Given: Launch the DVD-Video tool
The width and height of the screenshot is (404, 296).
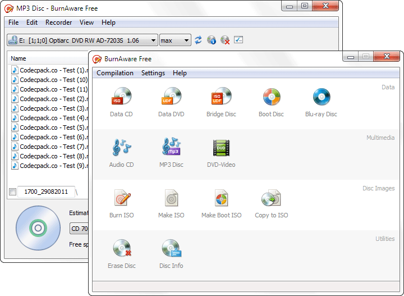Looking at the screenshot, I should (221, 153).
